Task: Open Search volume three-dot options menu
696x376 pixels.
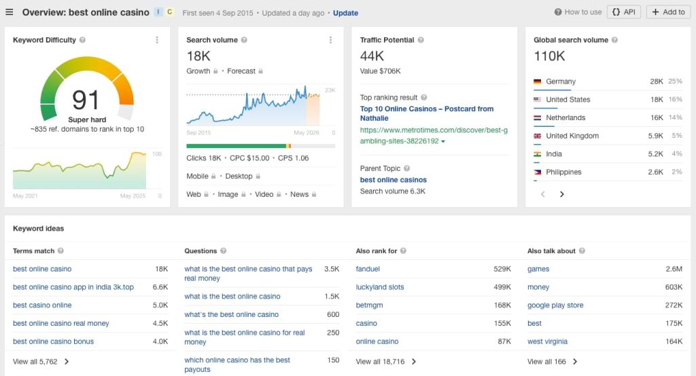Action: pos(330,40)
